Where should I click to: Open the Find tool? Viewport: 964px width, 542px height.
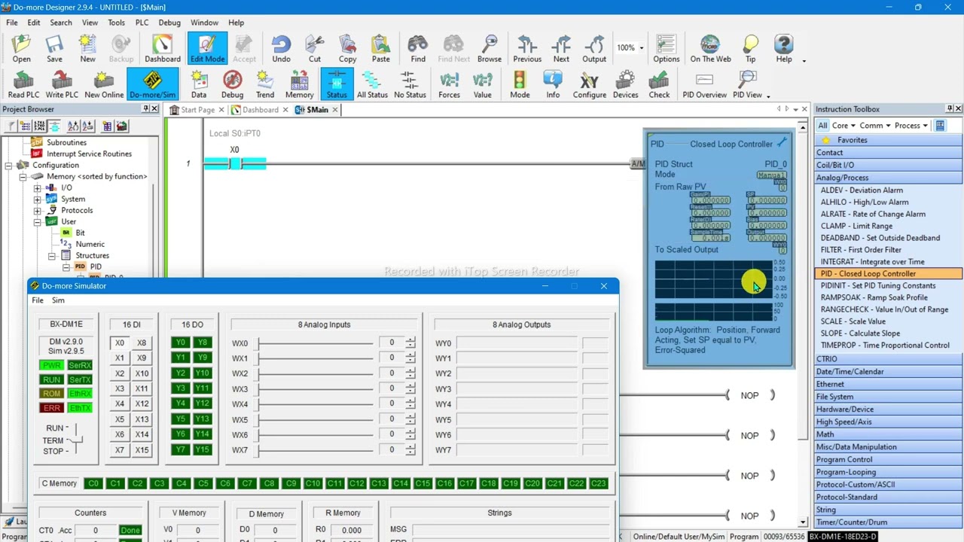click(x=418, y=49)
